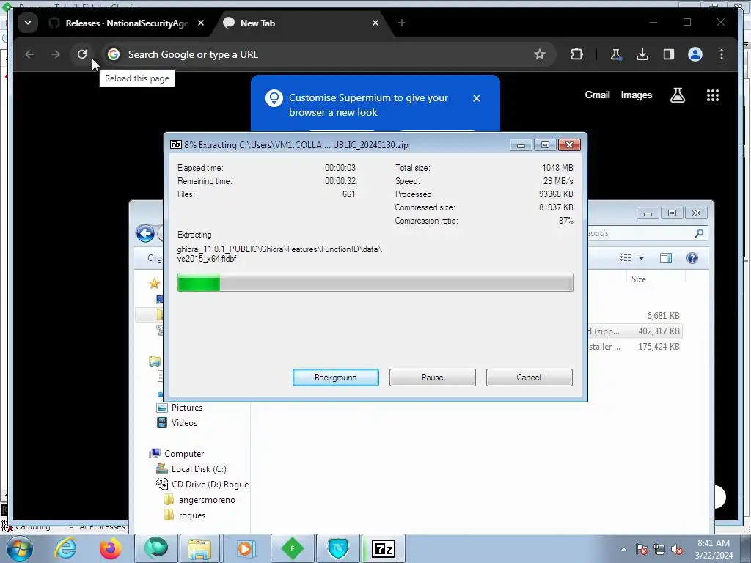
Task: Bookmark this tab with the star icon
Action: coord(539,54)
